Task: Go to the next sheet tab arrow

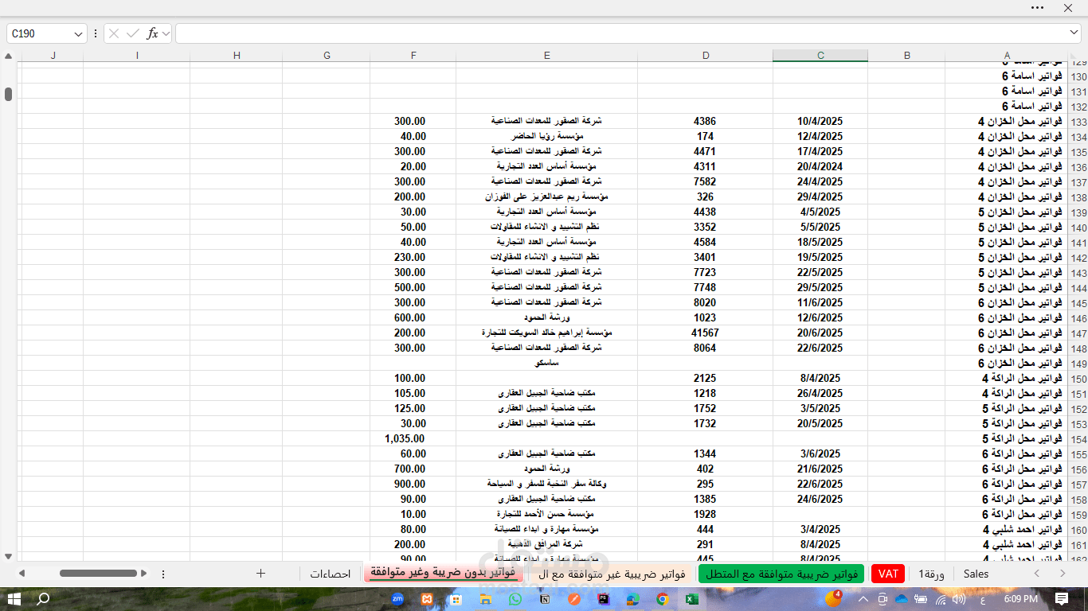Action: [1063, 574]
